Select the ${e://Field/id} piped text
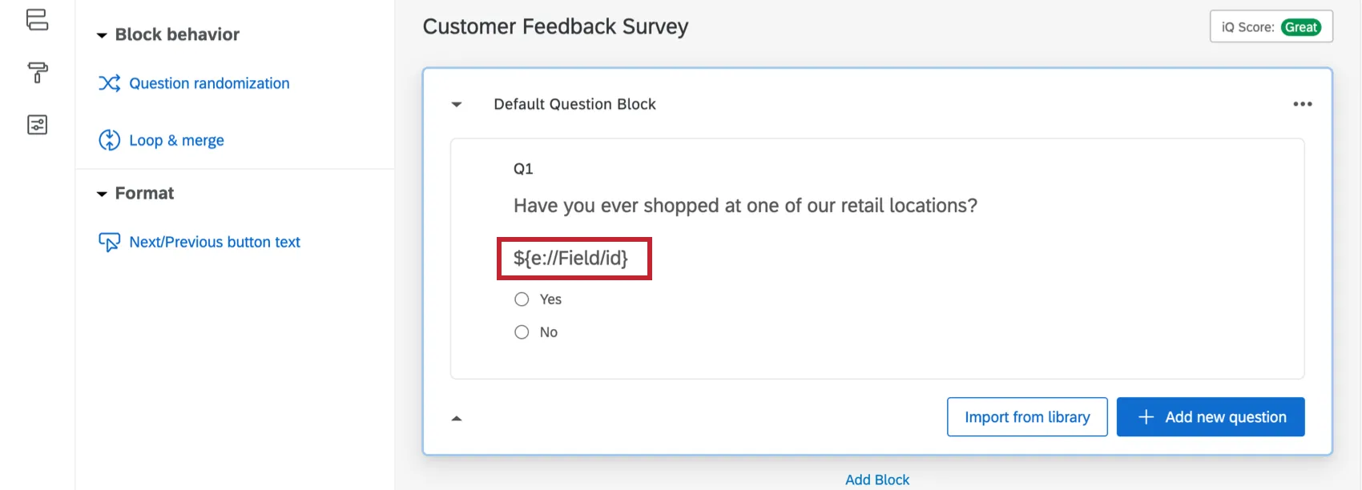This screenshot has width=1362, height=490. pos(574,259)
